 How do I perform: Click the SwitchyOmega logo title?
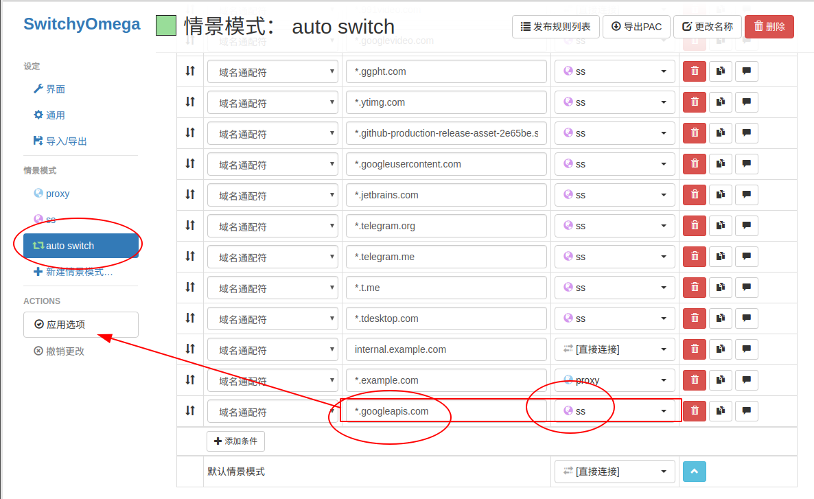(x=82, y=24)
